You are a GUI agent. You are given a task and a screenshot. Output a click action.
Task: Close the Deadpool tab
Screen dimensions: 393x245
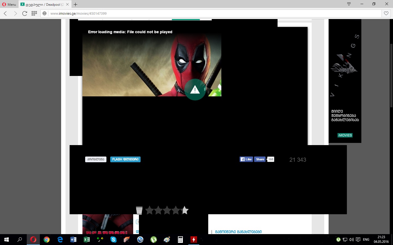pos(67,4)
